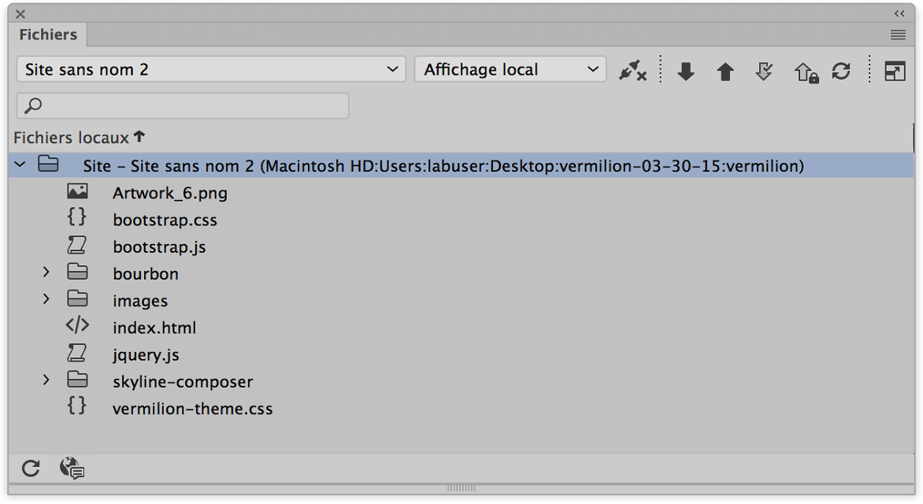The width and height of the screenshot is (923, 504).
Task: Open the Fichiers panel options menu
Action: click(897, 35)
